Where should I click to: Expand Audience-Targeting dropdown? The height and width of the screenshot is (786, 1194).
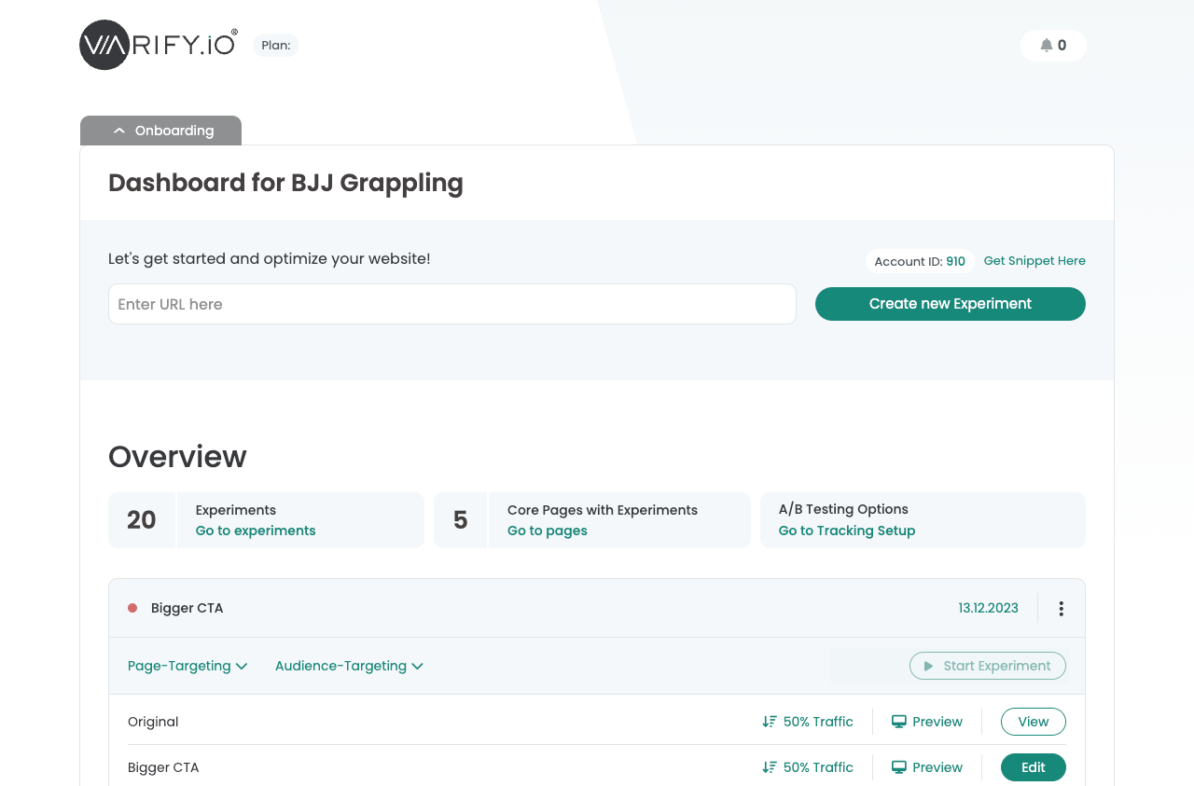click(x=349, y=666)
